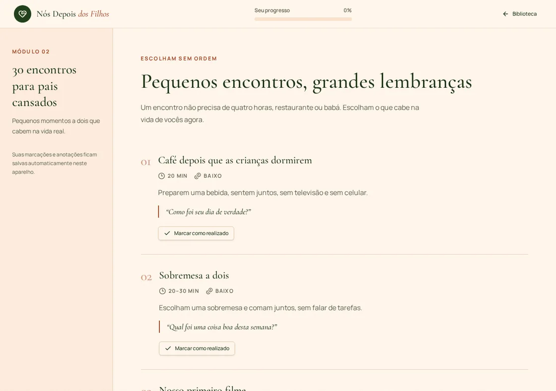Screen dimensions: 556x391
Task: Click the left arrow icon beside Biblioteca
Action: 505,14
